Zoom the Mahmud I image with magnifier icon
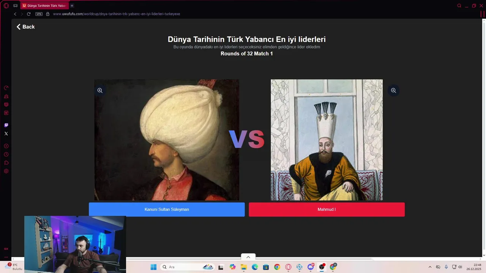The width and height of the screenshot is (486, 273). click(x=393, y=91)
